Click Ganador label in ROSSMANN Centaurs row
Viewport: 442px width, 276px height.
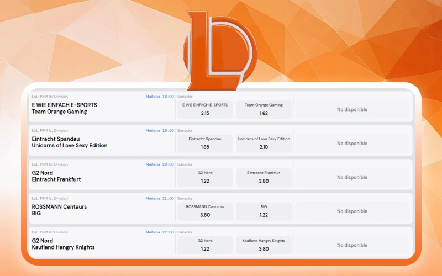tap(185, 198)
